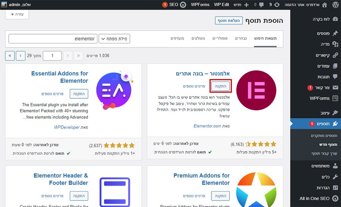Click the All in One SEO gear icon
This screenshot has width=341, height=207.
click(335, 198)
